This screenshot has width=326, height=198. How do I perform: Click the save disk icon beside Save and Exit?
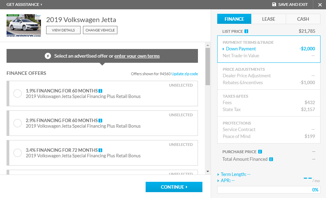(x=274, y=4)
